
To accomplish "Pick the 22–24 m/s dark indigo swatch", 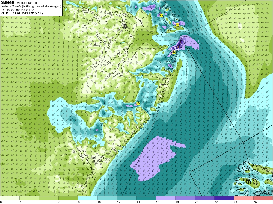I will point(224,198).
